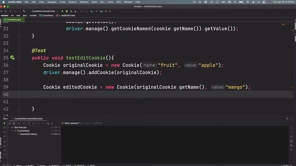This screenshot has height=166, width=296.
Task: Click the date and time in menu bar
Action: [284, 2]
